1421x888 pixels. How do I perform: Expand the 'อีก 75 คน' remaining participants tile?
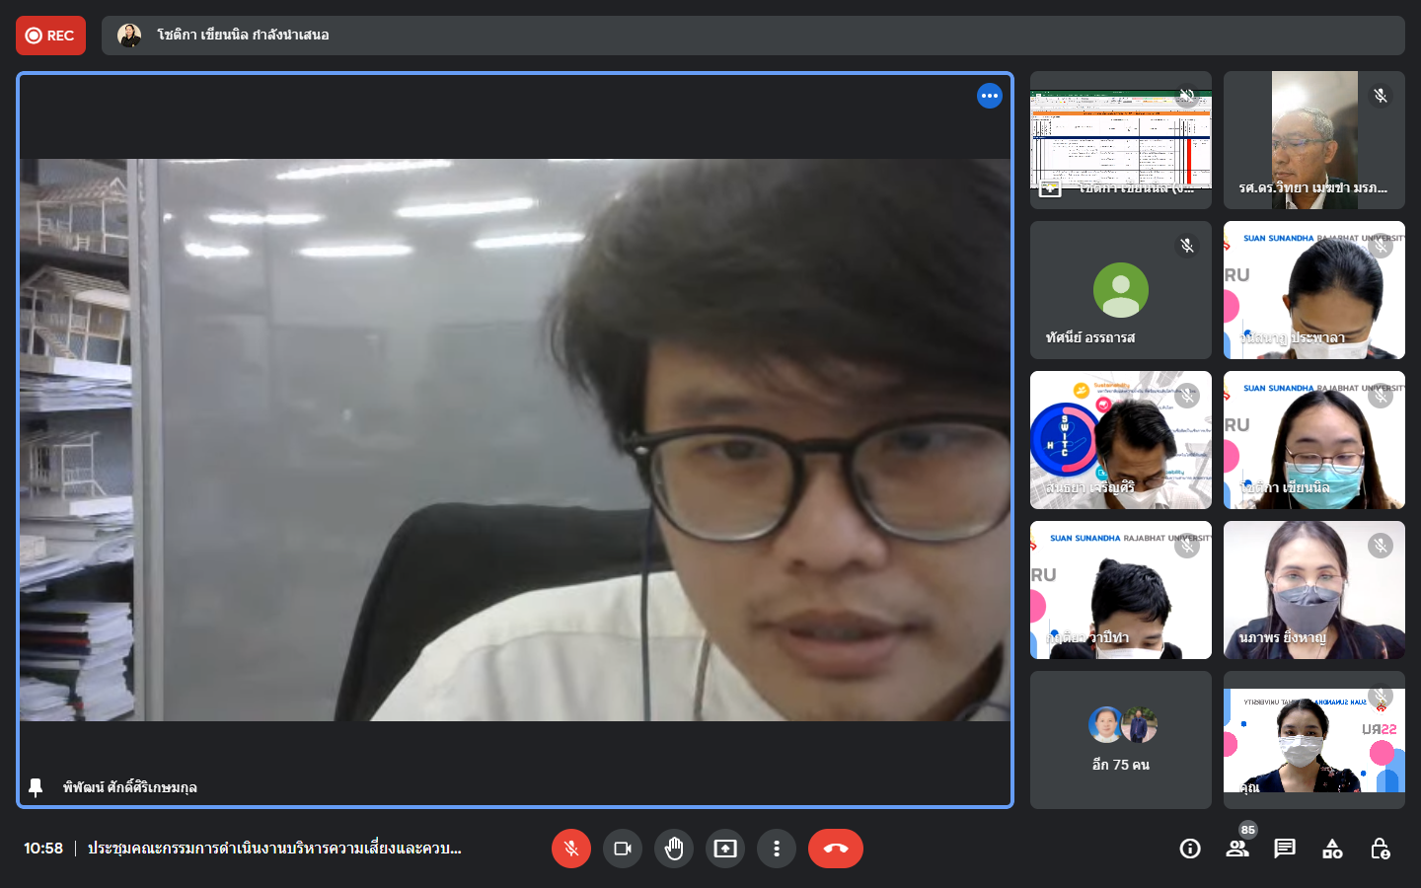click(x=1120, y=740)
